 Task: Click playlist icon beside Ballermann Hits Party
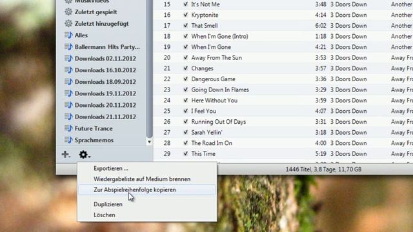click(x=68, y=47)
